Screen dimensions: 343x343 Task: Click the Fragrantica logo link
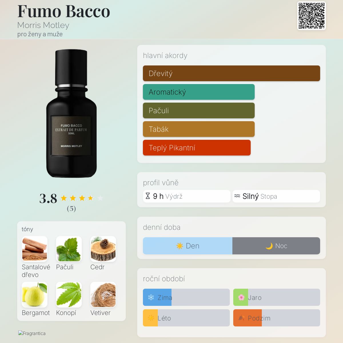click(x=32, y=333)
